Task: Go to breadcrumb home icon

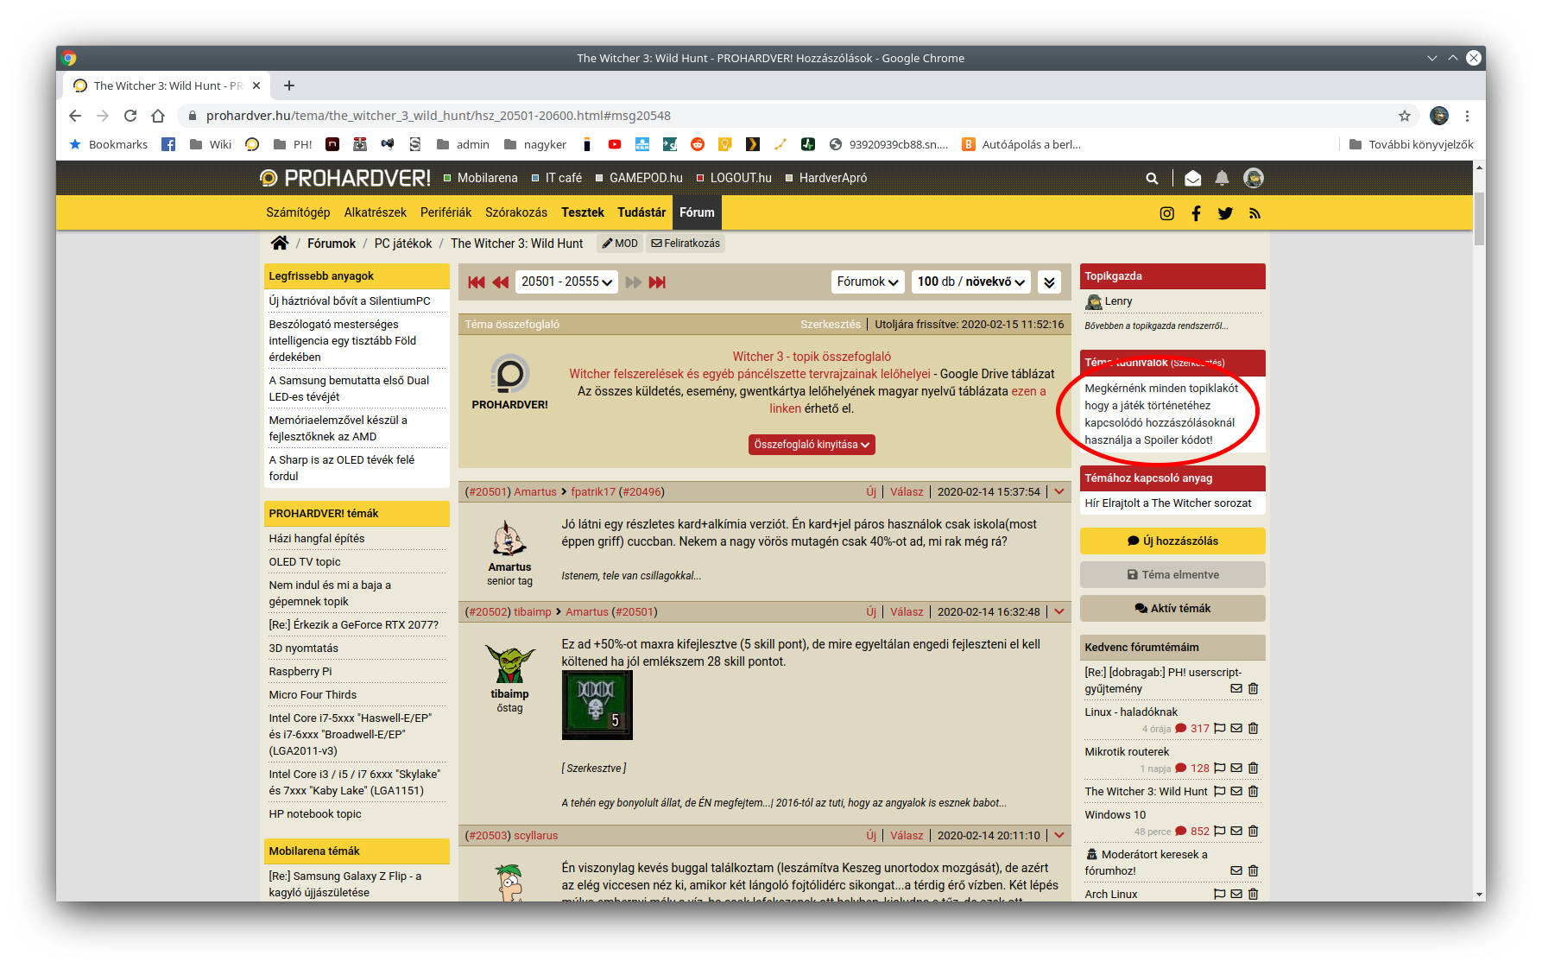Action: tap(279, 244)
